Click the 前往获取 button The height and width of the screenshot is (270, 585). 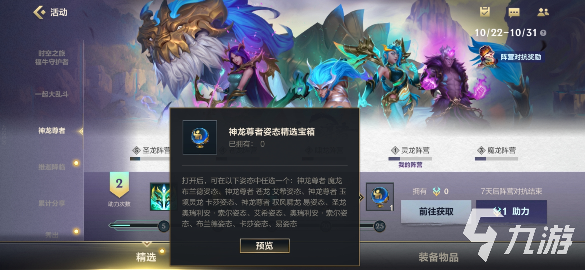tap(436, 211)
